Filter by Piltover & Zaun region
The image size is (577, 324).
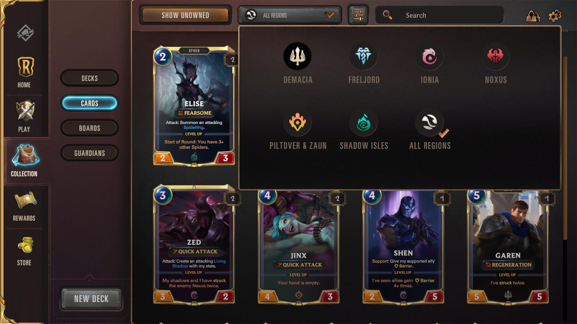pos(298,122)
